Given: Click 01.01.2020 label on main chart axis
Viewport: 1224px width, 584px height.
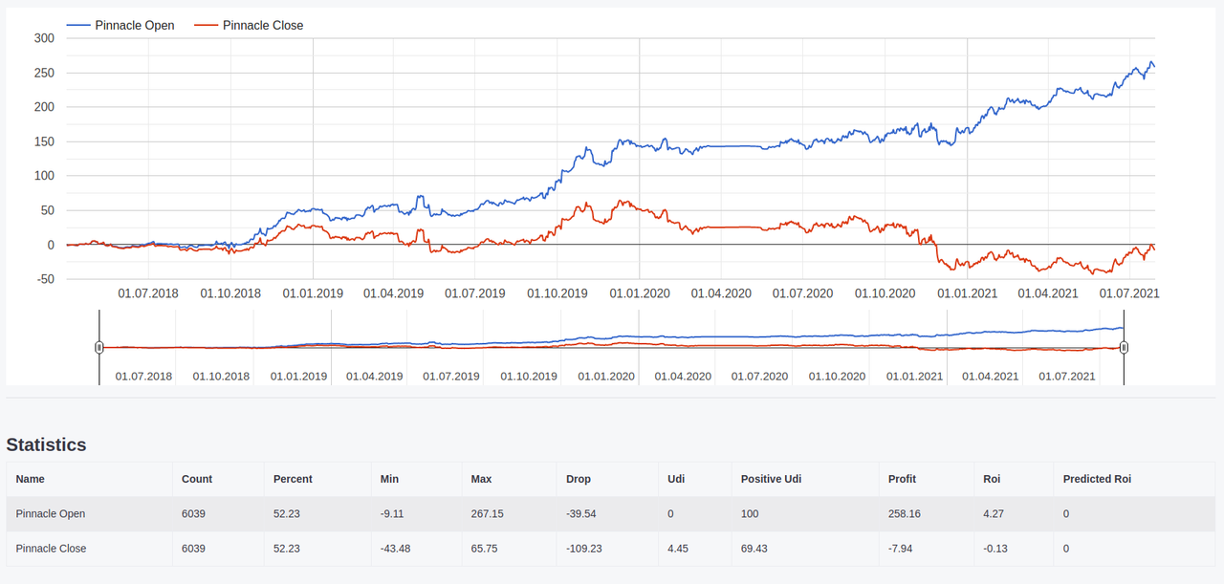Looking at the screenshot, I should [x=640, y=293].
